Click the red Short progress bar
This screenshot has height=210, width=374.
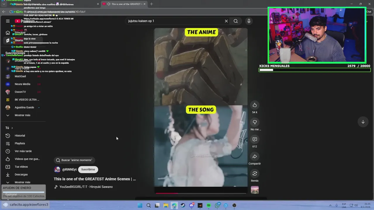pos(201,193)
